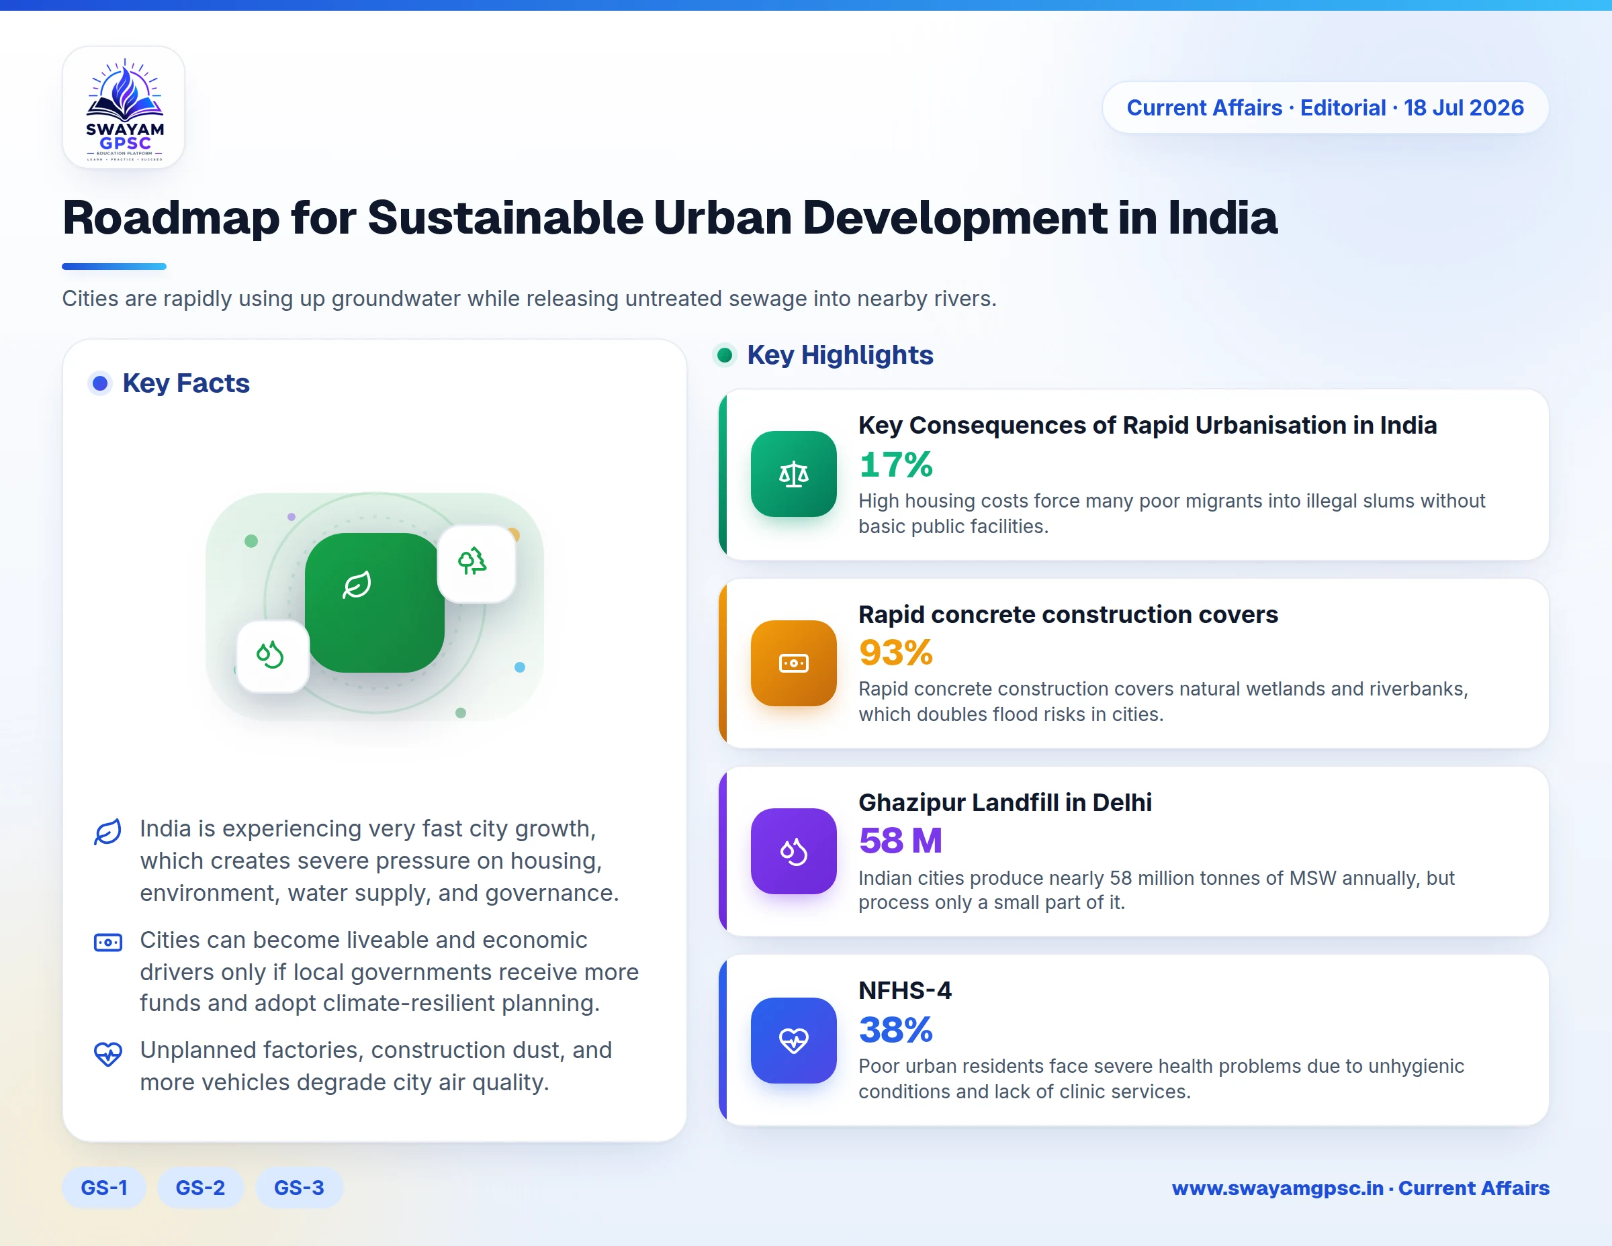This screenshot has height=1246, width=1612.
Task: Click the purple droplets icon for Ghazipur card
Action: click(793, 851)
